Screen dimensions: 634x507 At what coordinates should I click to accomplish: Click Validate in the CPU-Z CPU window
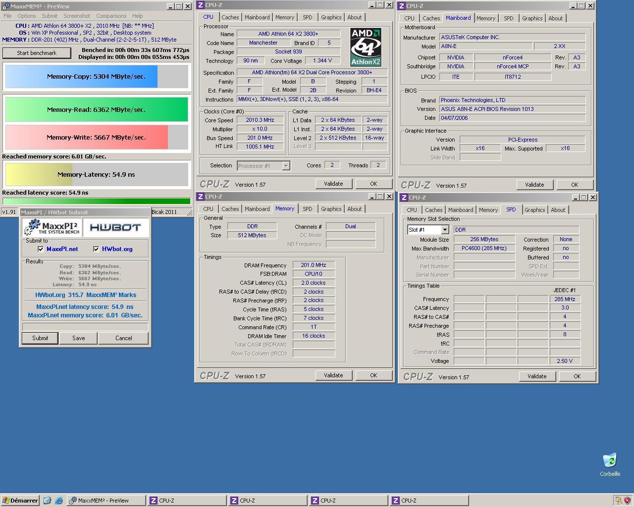tap(333, 184)
